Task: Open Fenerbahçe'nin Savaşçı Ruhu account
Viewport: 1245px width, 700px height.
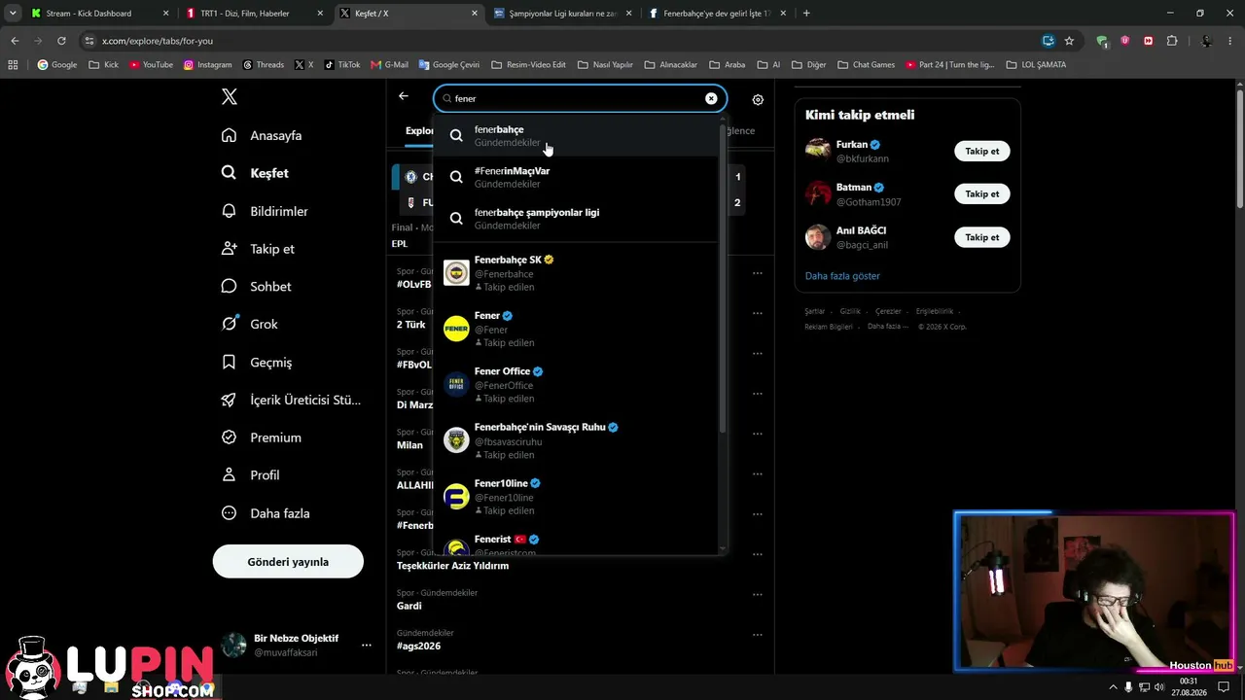Action: [x=576, y=440]
